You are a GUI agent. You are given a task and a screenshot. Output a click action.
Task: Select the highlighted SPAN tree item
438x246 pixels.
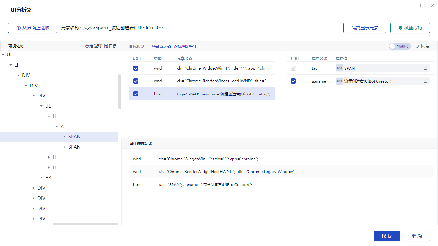59,137
